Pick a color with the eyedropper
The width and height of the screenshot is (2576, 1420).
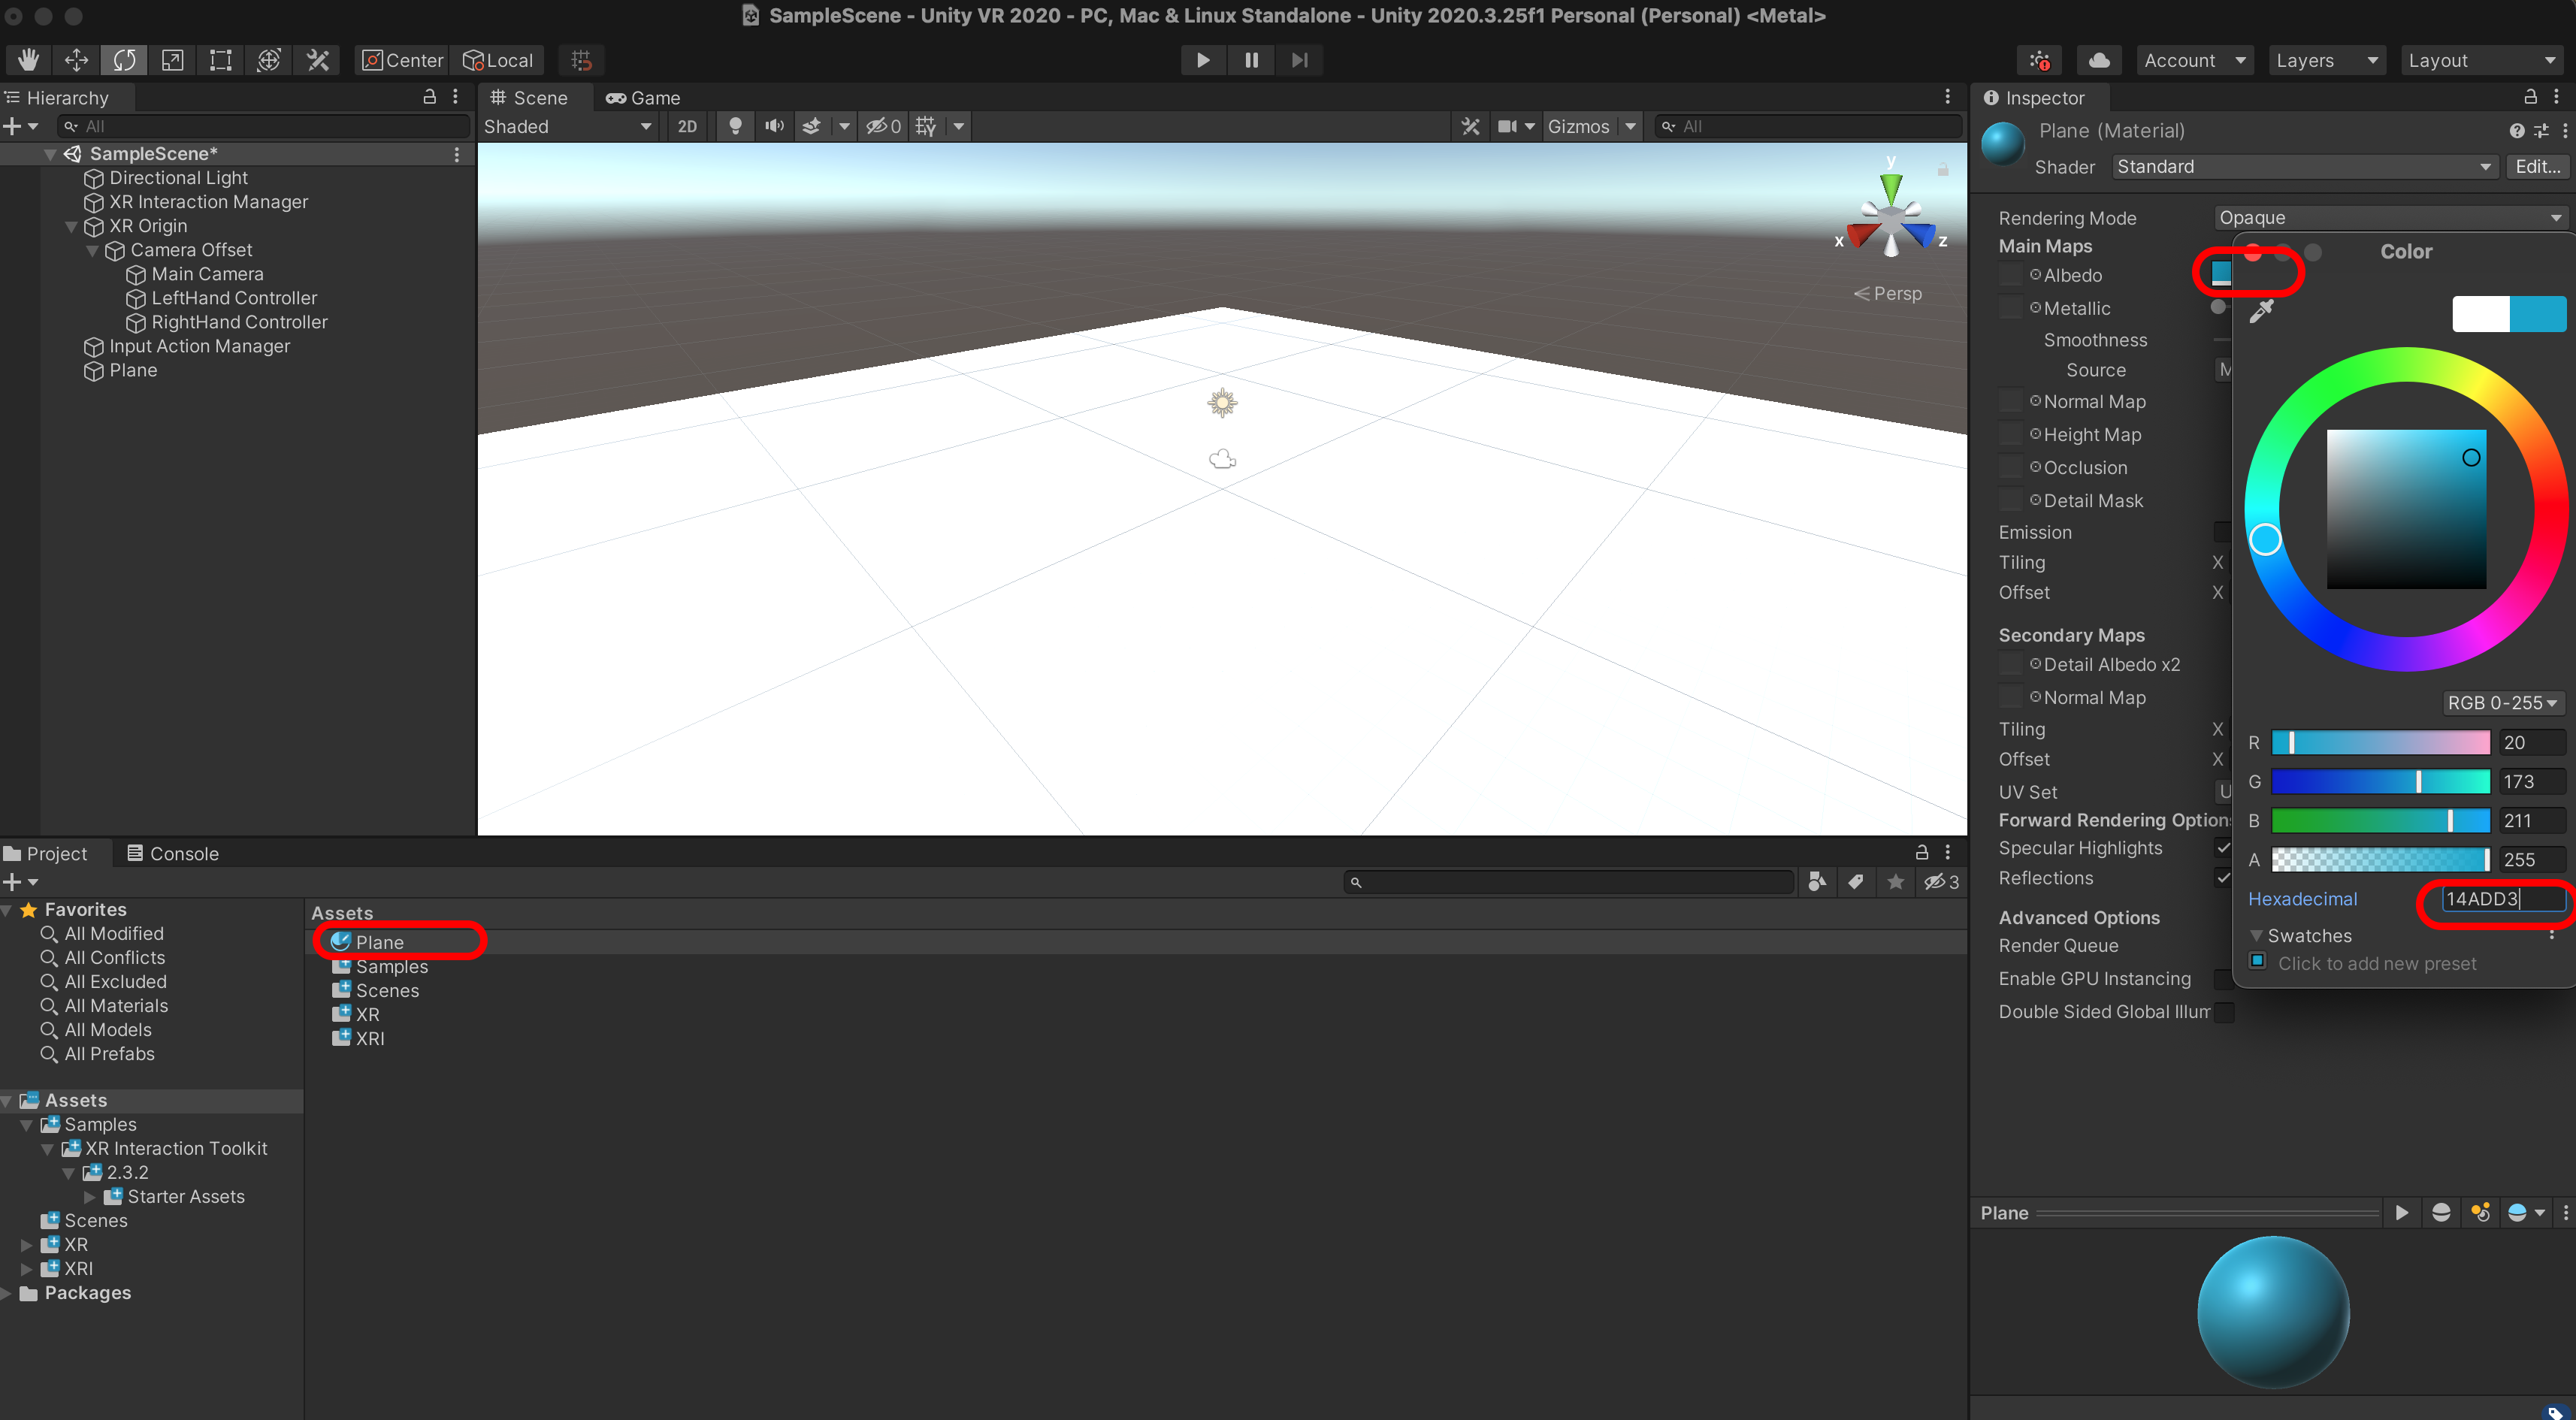[2261, 312]
